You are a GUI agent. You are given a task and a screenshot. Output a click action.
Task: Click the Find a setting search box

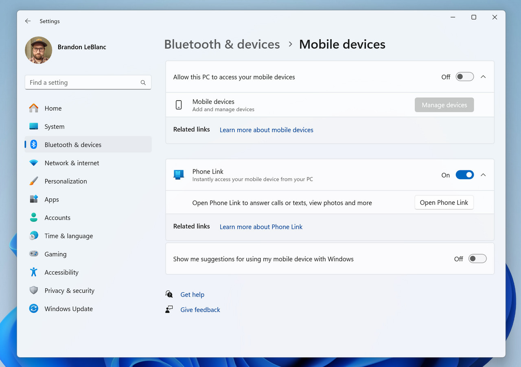tap(88, 82)
